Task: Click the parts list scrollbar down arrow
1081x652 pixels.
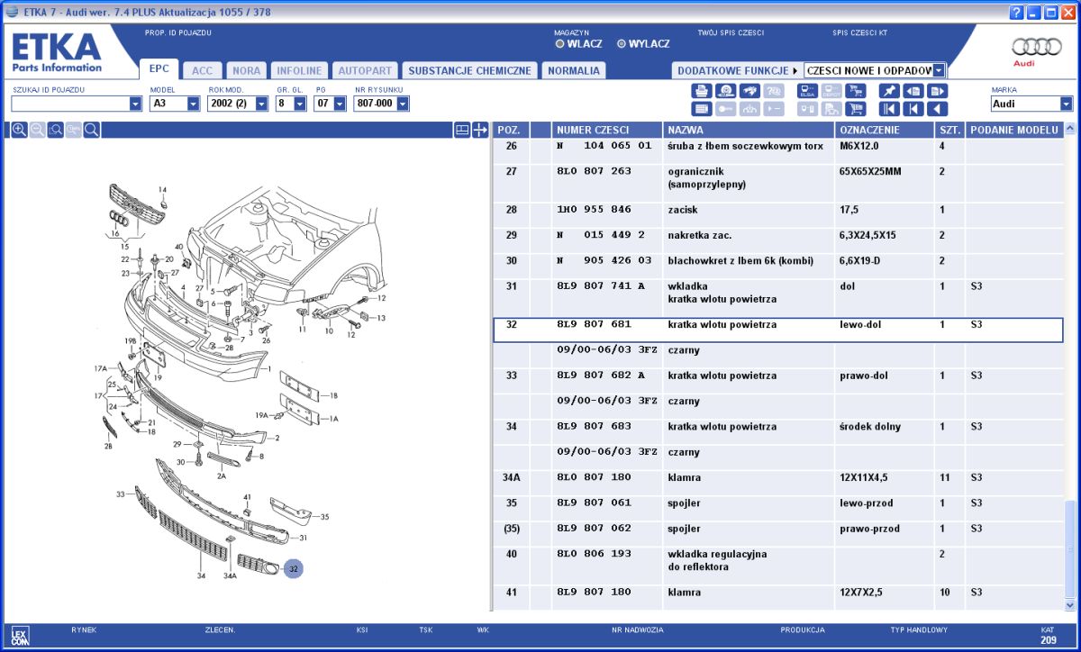Action: [x=1070, y=606]
